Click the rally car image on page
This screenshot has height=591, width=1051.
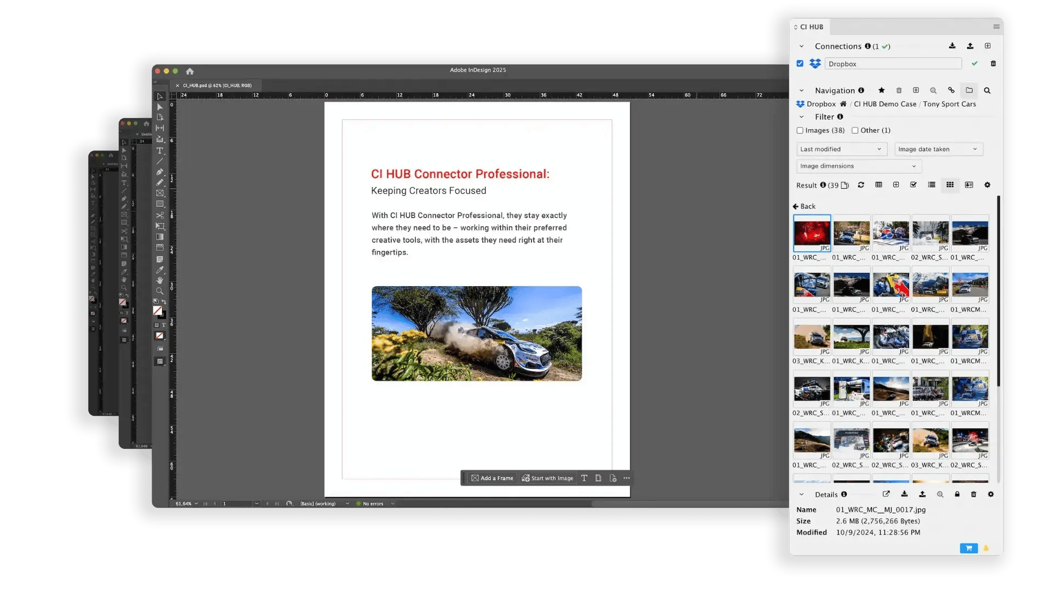click(476, 334)
